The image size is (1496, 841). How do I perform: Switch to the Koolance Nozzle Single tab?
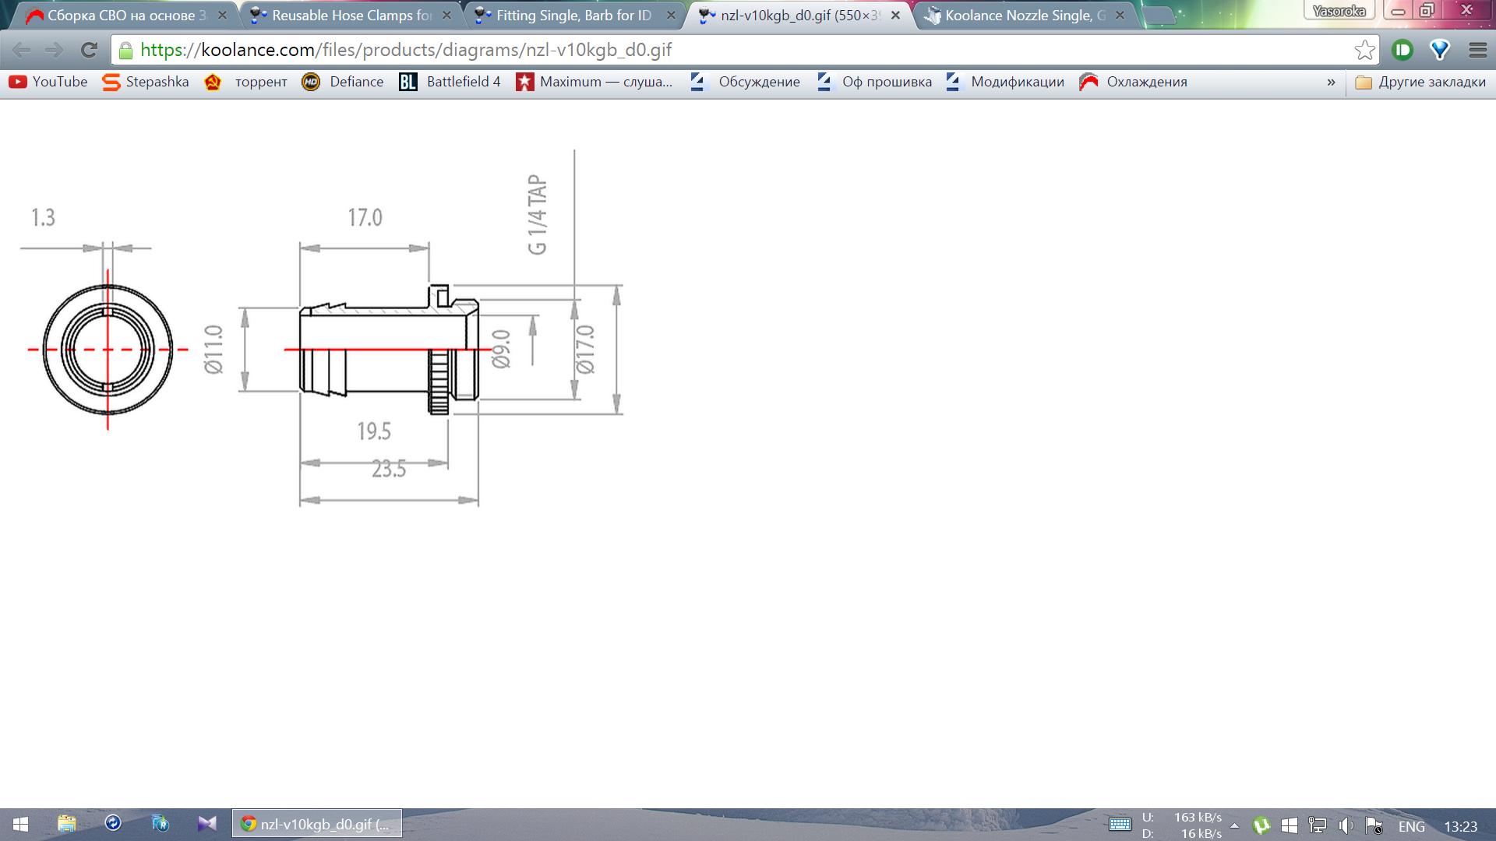[1024, 15]
